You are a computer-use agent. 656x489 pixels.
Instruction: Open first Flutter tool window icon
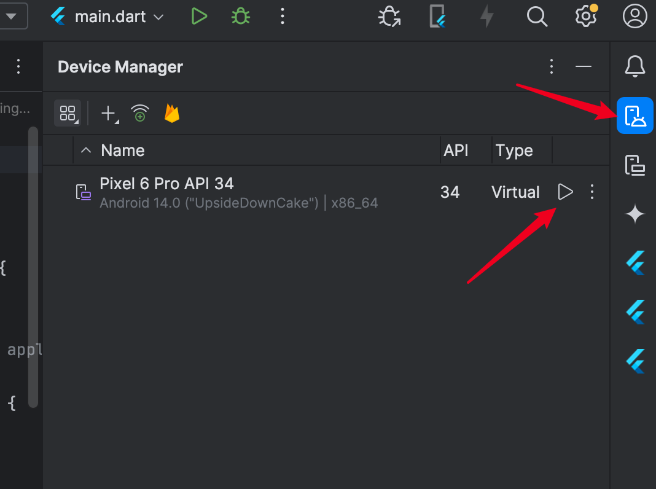[x=636, y=263]
